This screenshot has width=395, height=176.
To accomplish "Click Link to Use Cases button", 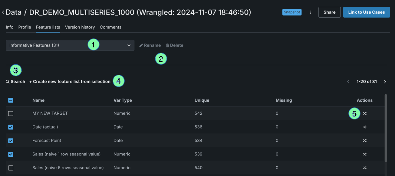I will 366,12.
